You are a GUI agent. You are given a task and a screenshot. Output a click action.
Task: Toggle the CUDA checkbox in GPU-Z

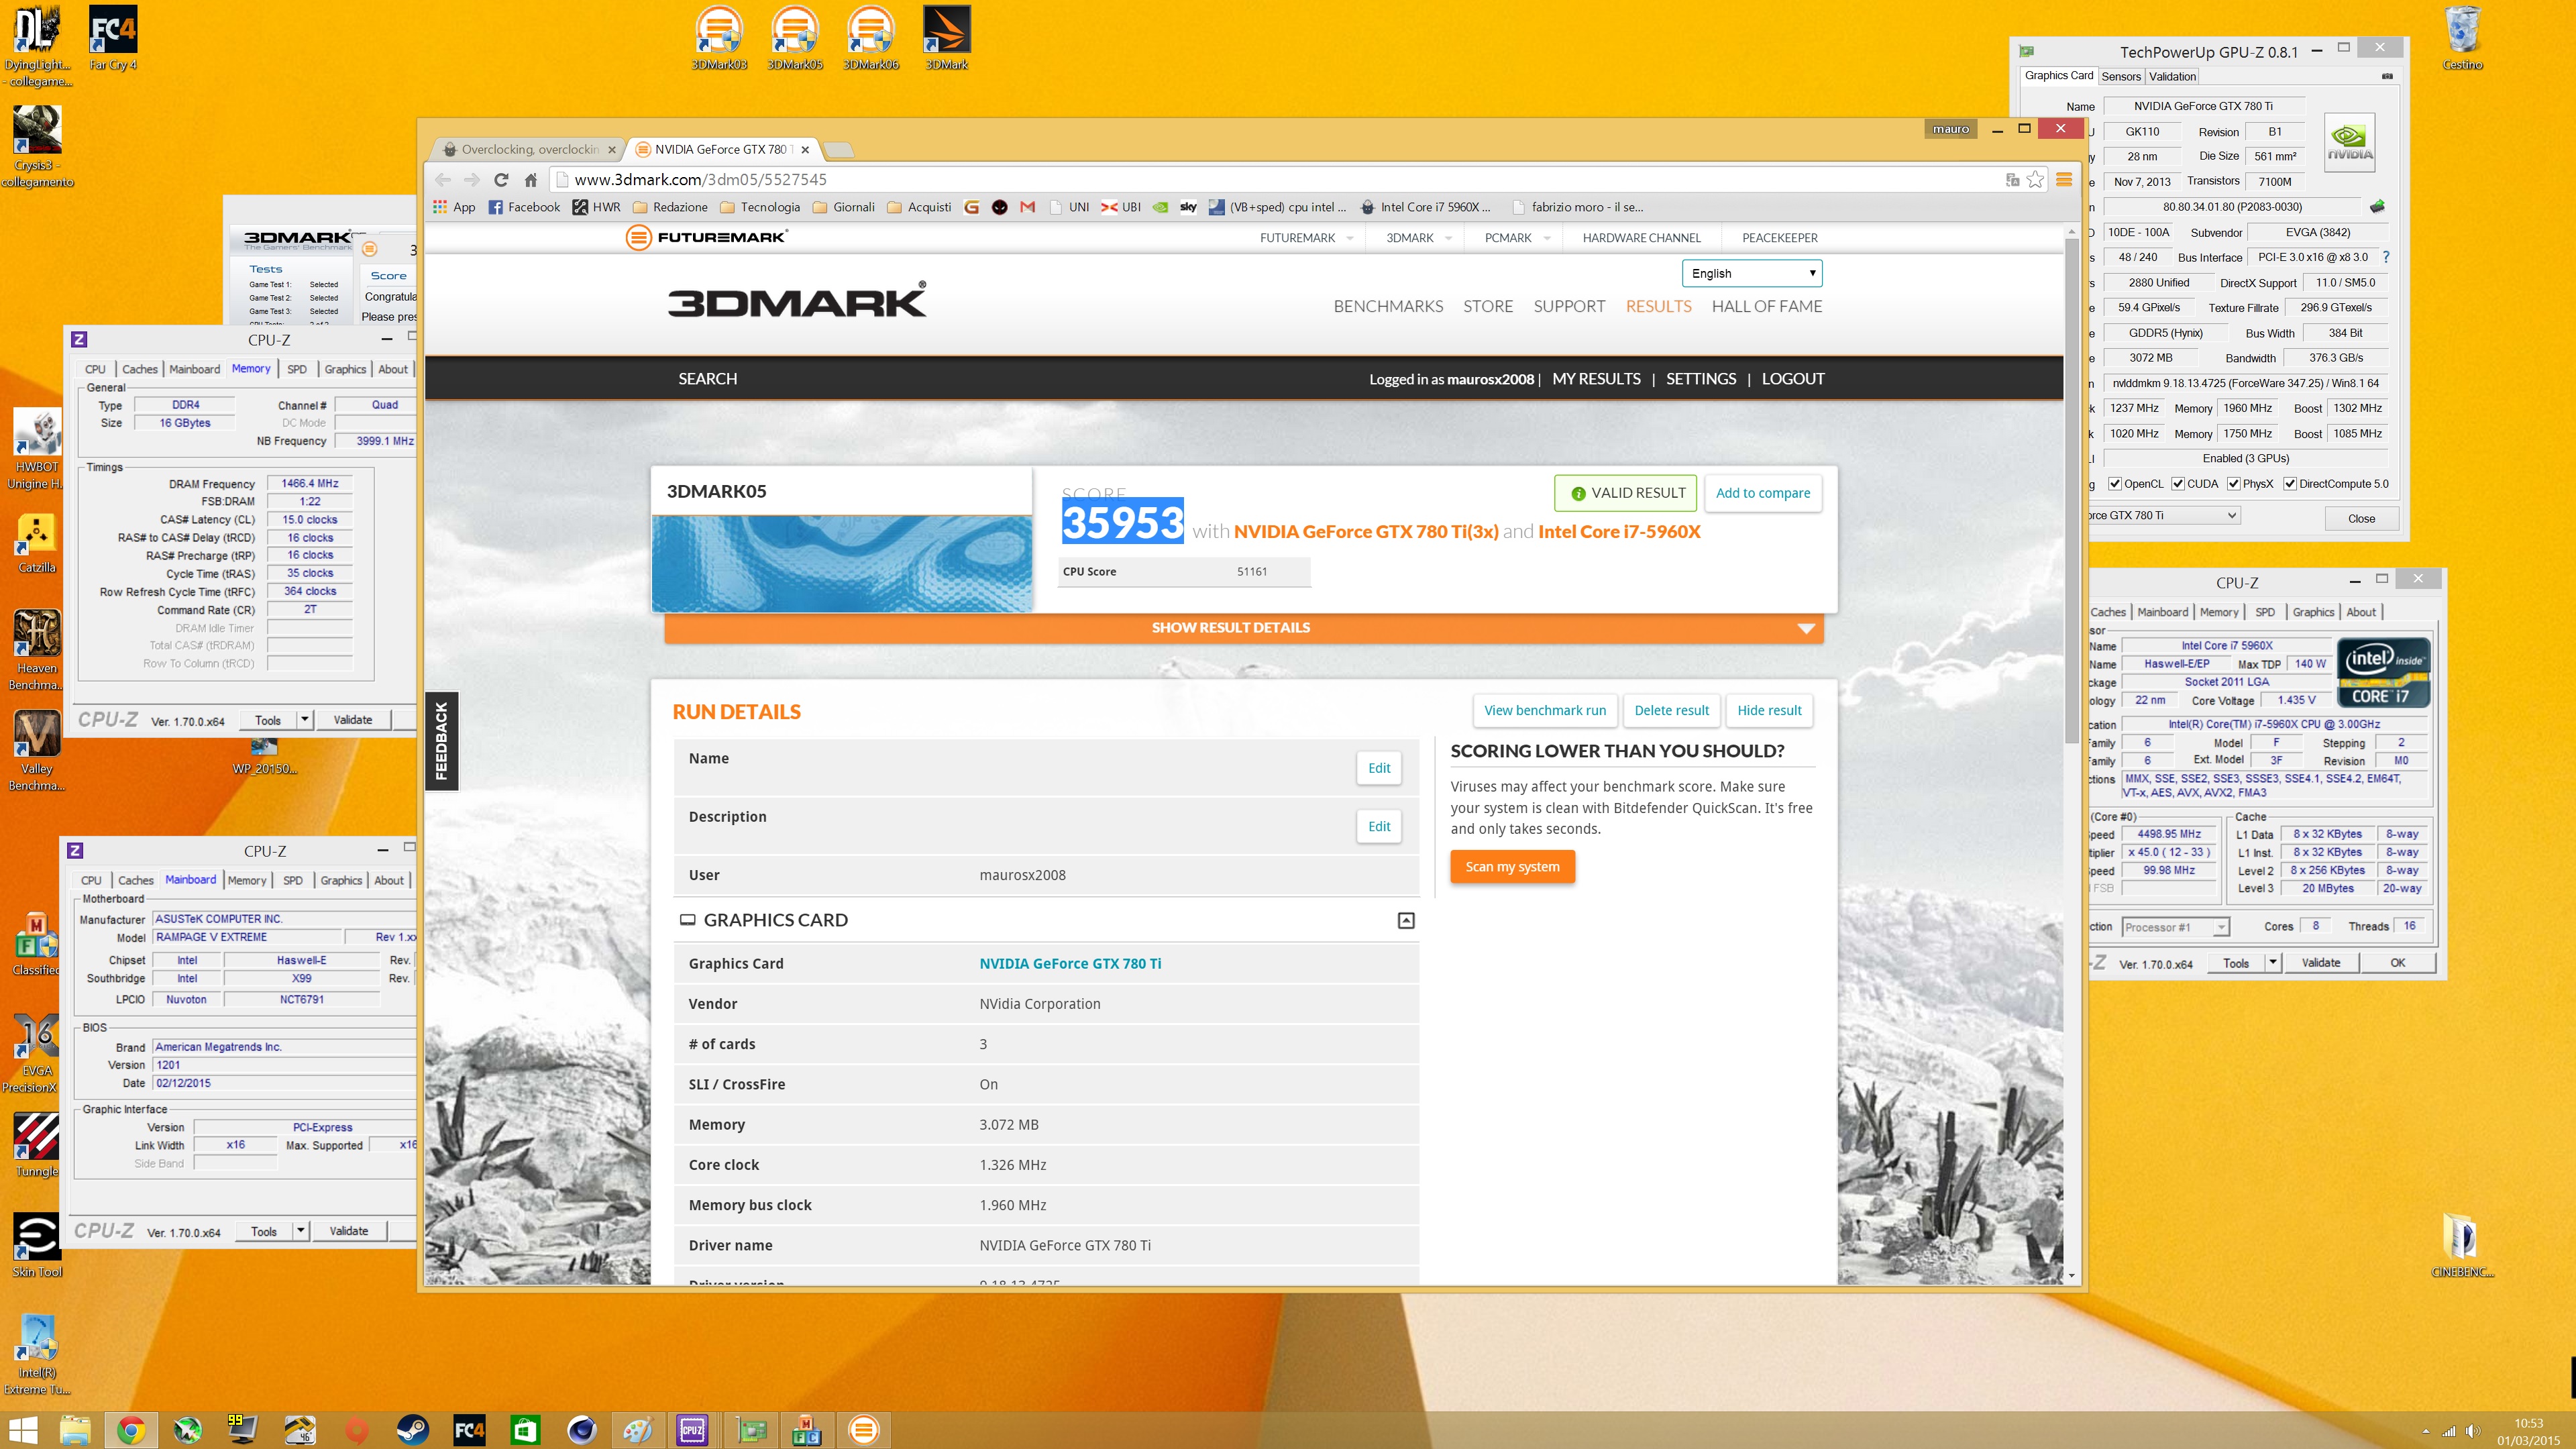click(x=2178, y=484)
